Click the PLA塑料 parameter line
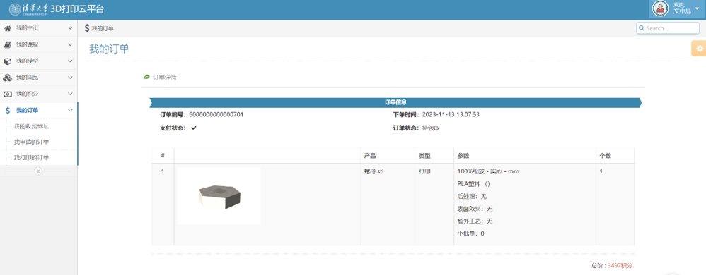This screenshot has width=706, height=275. click(x=474, y=184)
